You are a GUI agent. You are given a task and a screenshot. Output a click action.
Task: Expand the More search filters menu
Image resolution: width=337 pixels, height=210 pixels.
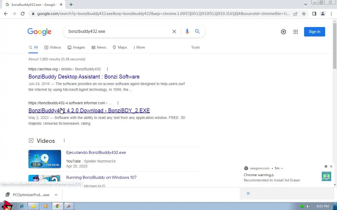[x=139, y=47]
